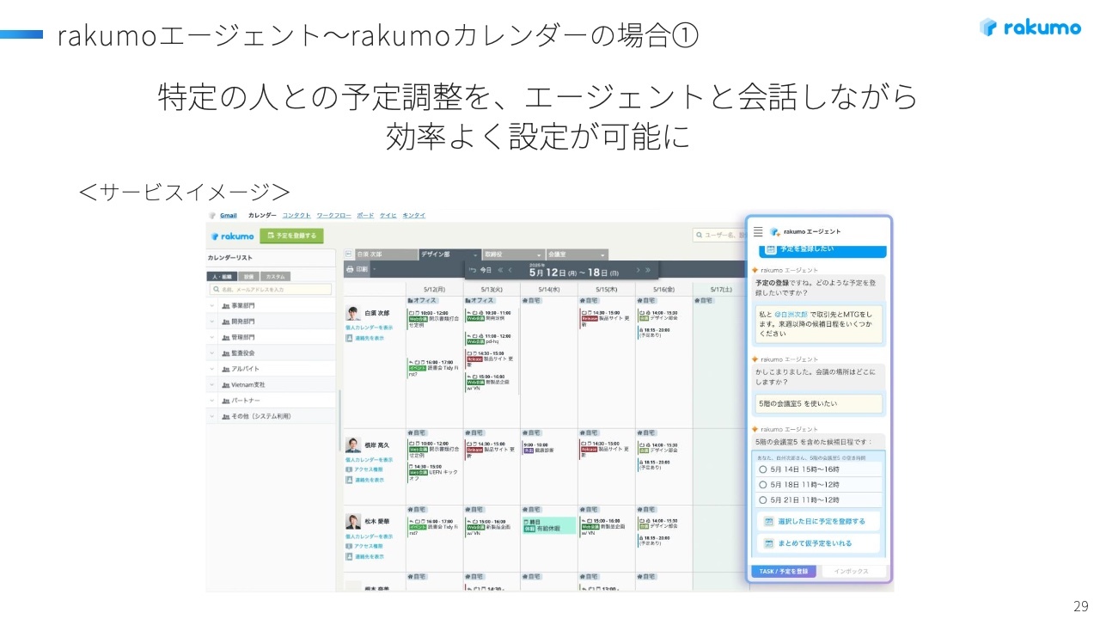This screenshot has width=1100, height=619.
Task: Click the profile photo of 白須 次郎
Action: [353, 313]
